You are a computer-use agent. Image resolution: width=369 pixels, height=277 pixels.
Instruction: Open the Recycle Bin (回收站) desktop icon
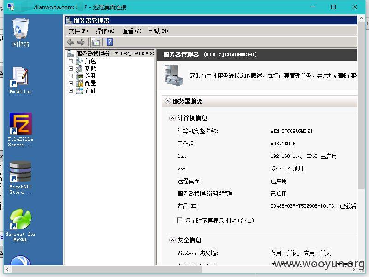point(20,32)
